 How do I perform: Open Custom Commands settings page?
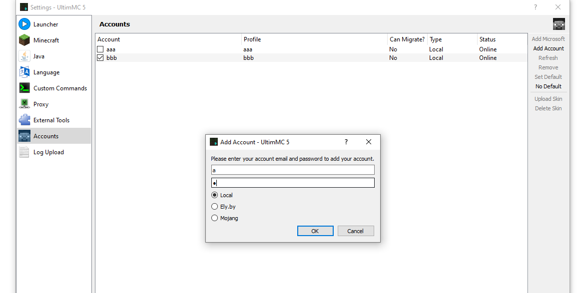tap(54, 88)
